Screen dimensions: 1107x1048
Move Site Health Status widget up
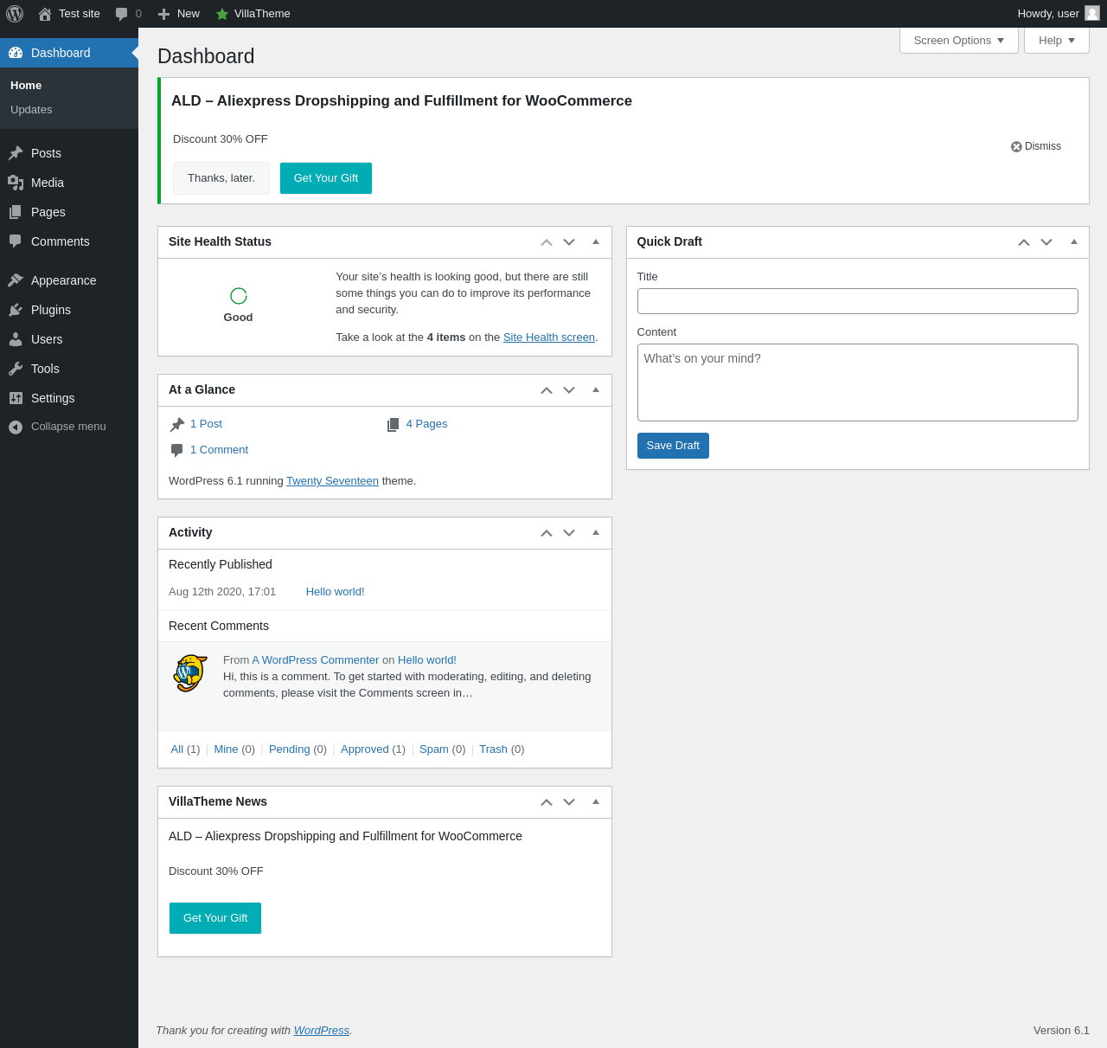click(547, 242)
